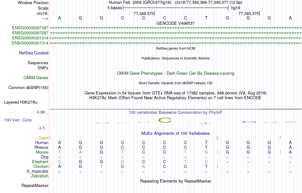Click the orange gap count 7
The image size is (302, 193).
tap(280, 138)
